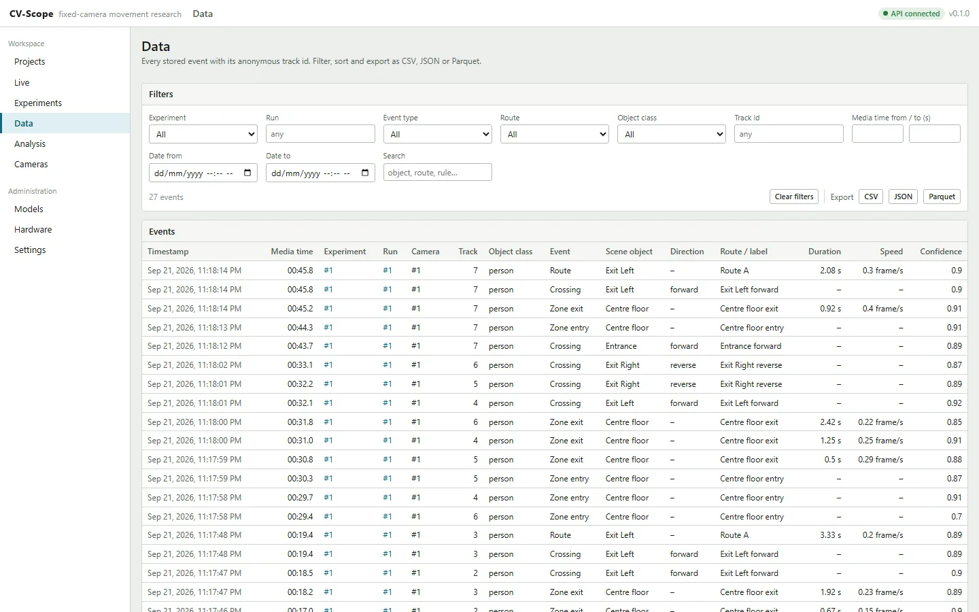Click the Media time from field

coord(877,134)
